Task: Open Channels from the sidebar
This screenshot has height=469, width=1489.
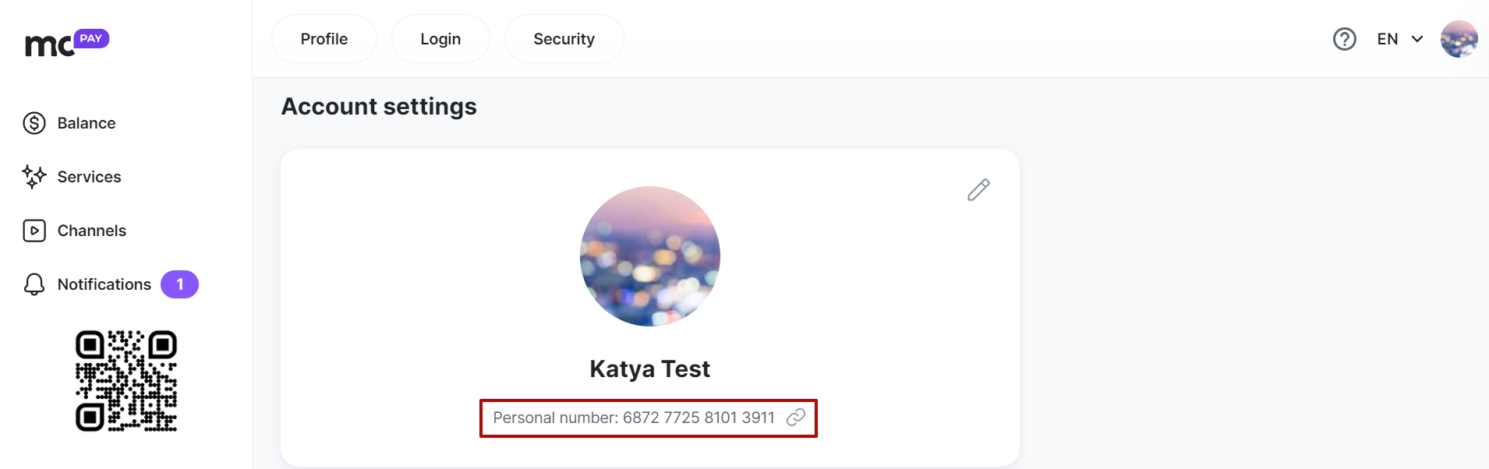Action: coord(92,231)
